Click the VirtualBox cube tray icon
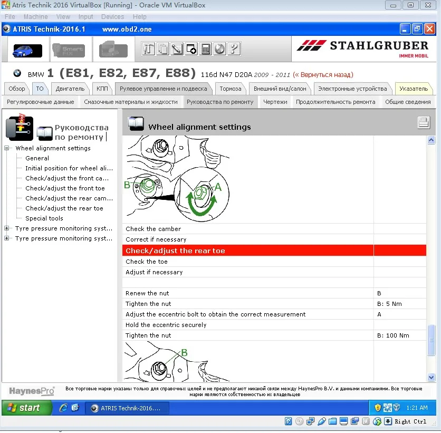 [x=397, y=407]
